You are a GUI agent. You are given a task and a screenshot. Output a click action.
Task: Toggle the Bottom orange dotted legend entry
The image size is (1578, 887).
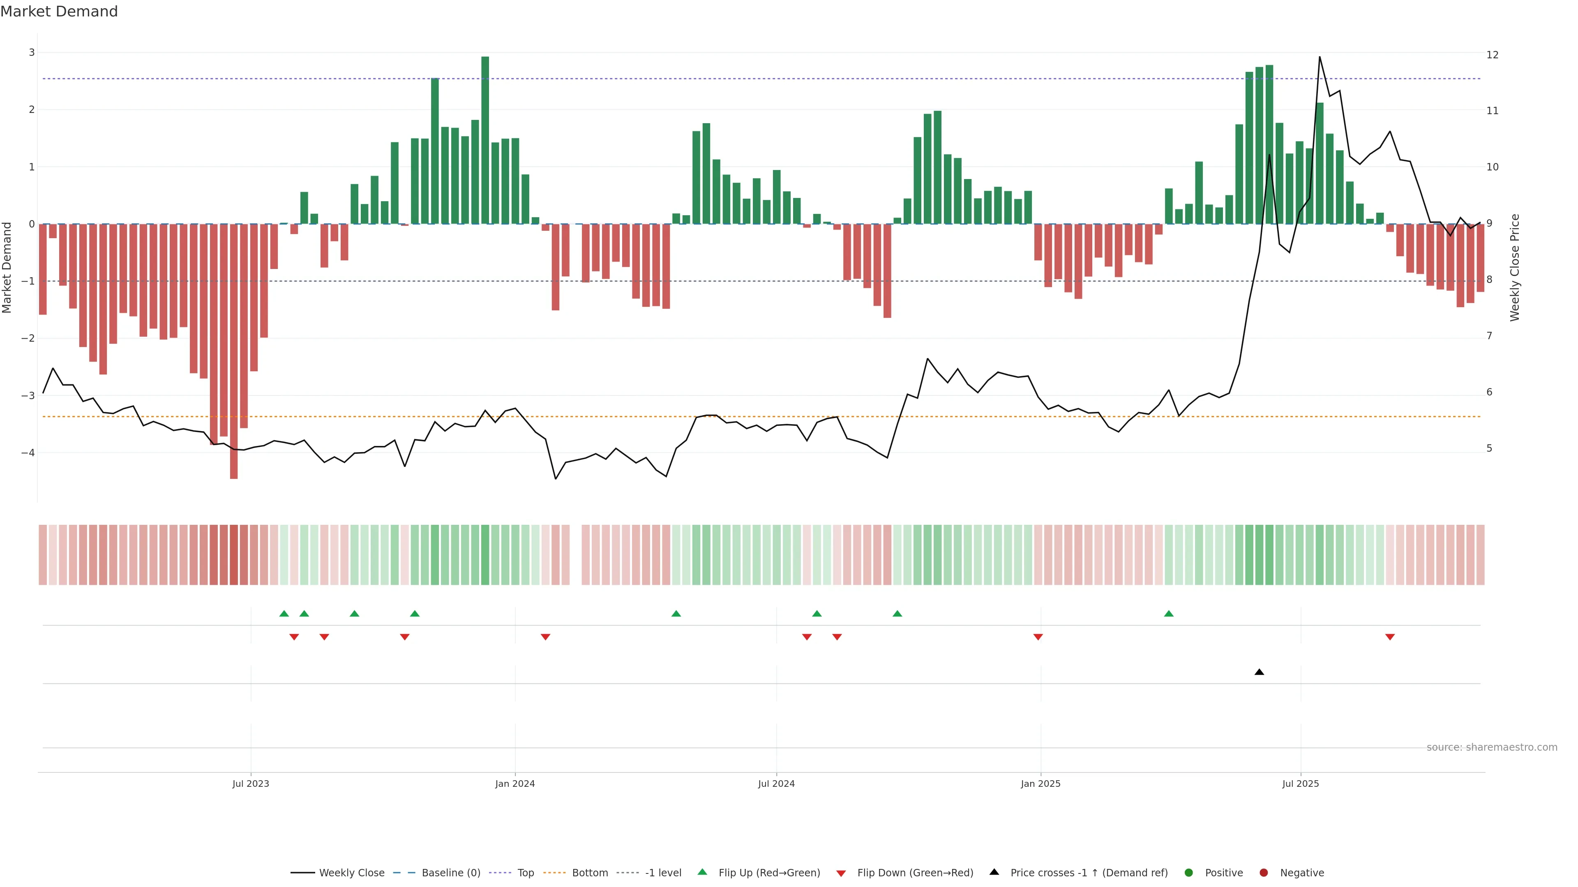coord(589,872)
